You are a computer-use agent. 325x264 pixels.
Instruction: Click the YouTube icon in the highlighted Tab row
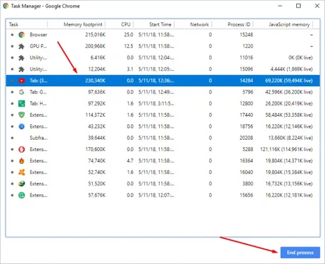(x=22, y=80)
